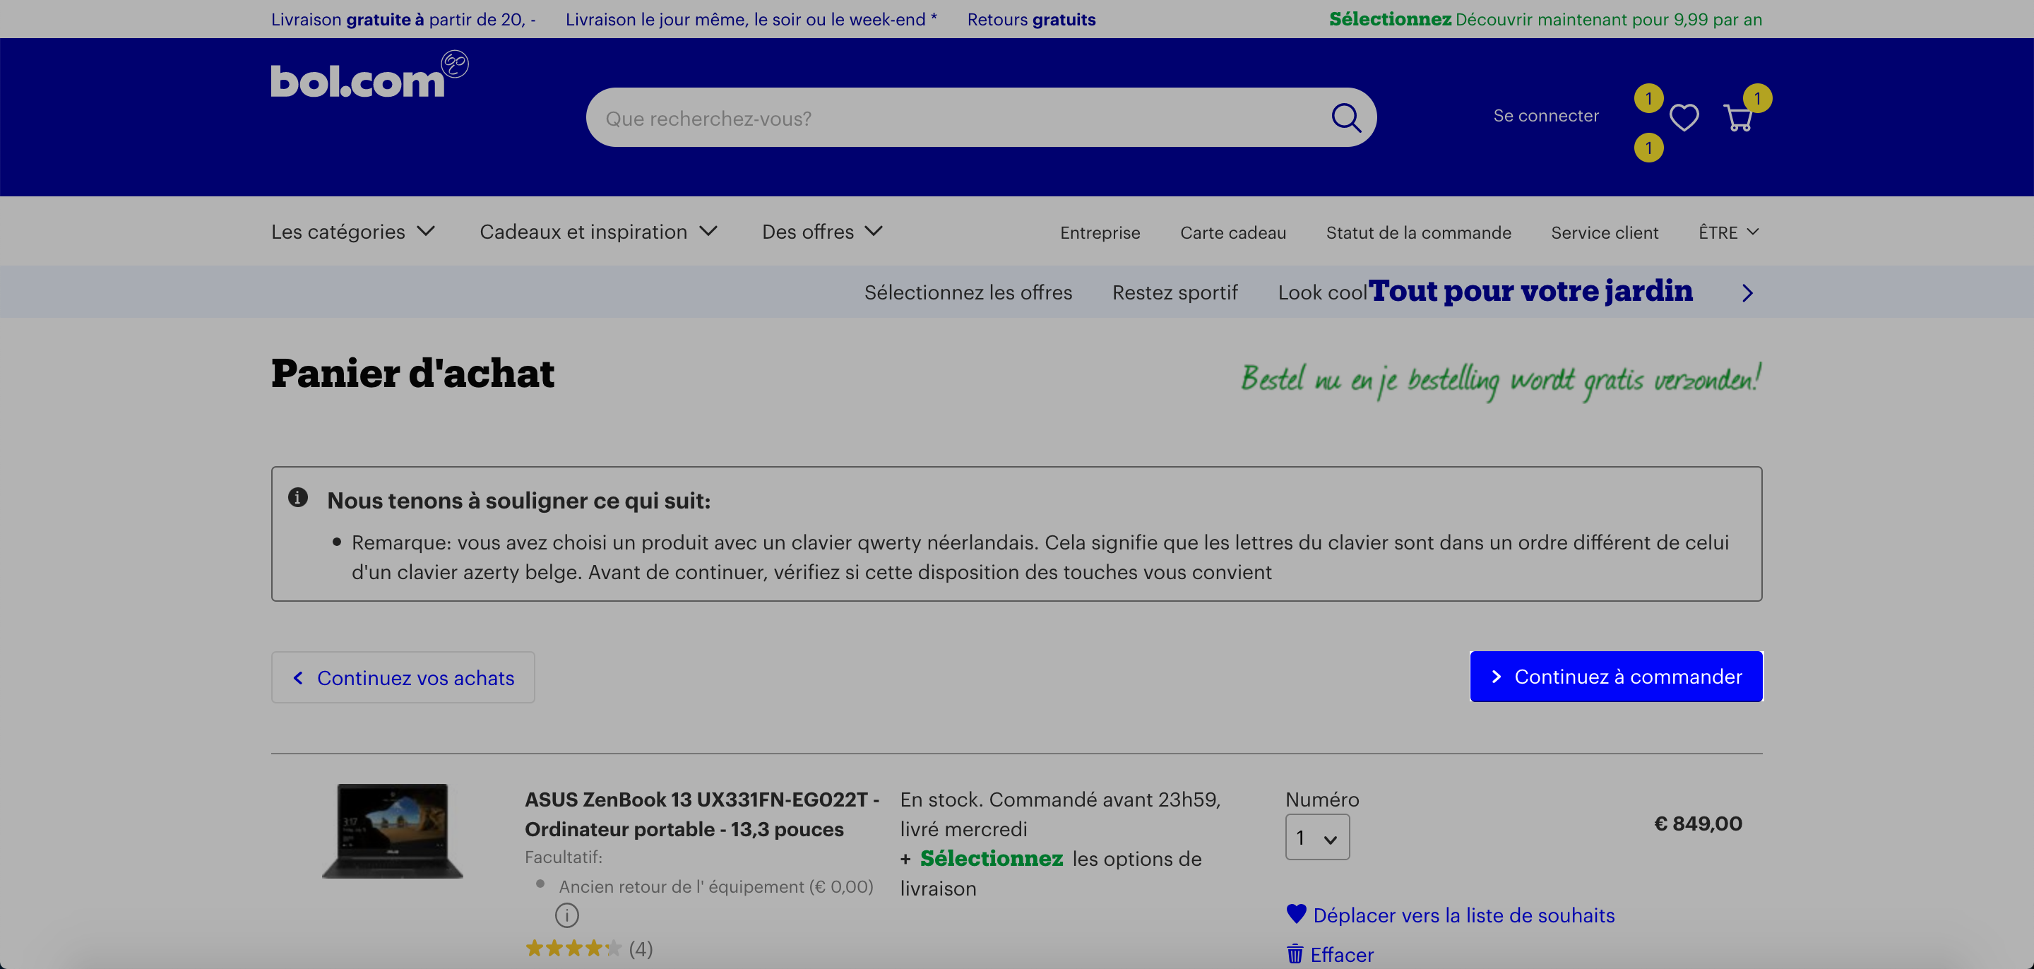Click the 'Look cool' promo link
2034x969 pixels.
click(1322, 293)
